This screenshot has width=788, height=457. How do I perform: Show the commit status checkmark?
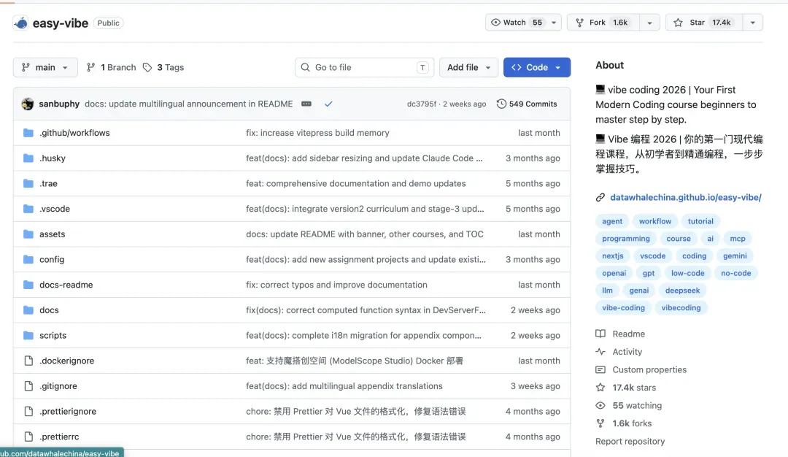click(328, 104)
